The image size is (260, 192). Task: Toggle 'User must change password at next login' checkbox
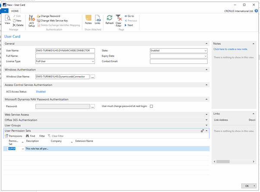point(151,106)
